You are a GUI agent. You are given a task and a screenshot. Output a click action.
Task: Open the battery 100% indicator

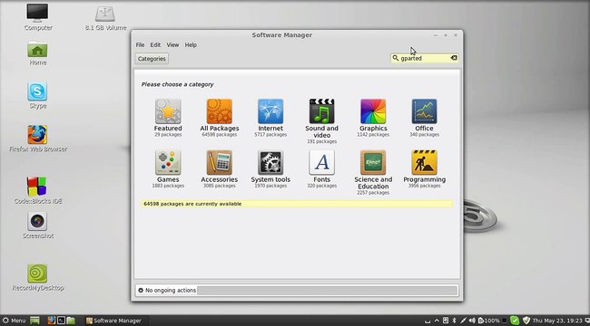[x=488, y=321]
